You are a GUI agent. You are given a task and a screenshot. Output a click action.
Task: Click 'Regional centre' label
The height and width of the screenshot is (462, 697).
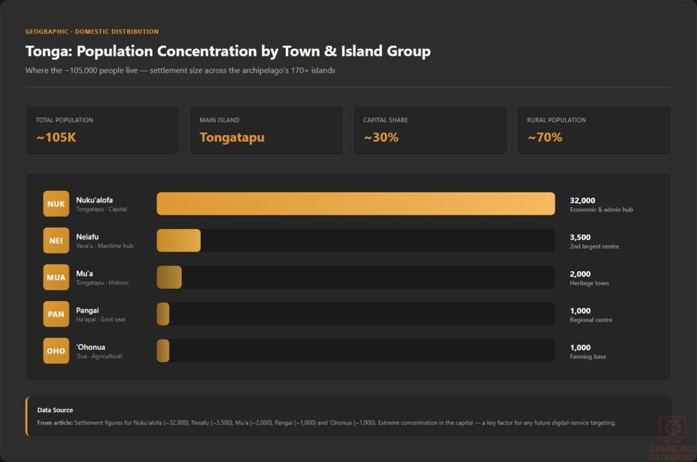pos(591,320)
